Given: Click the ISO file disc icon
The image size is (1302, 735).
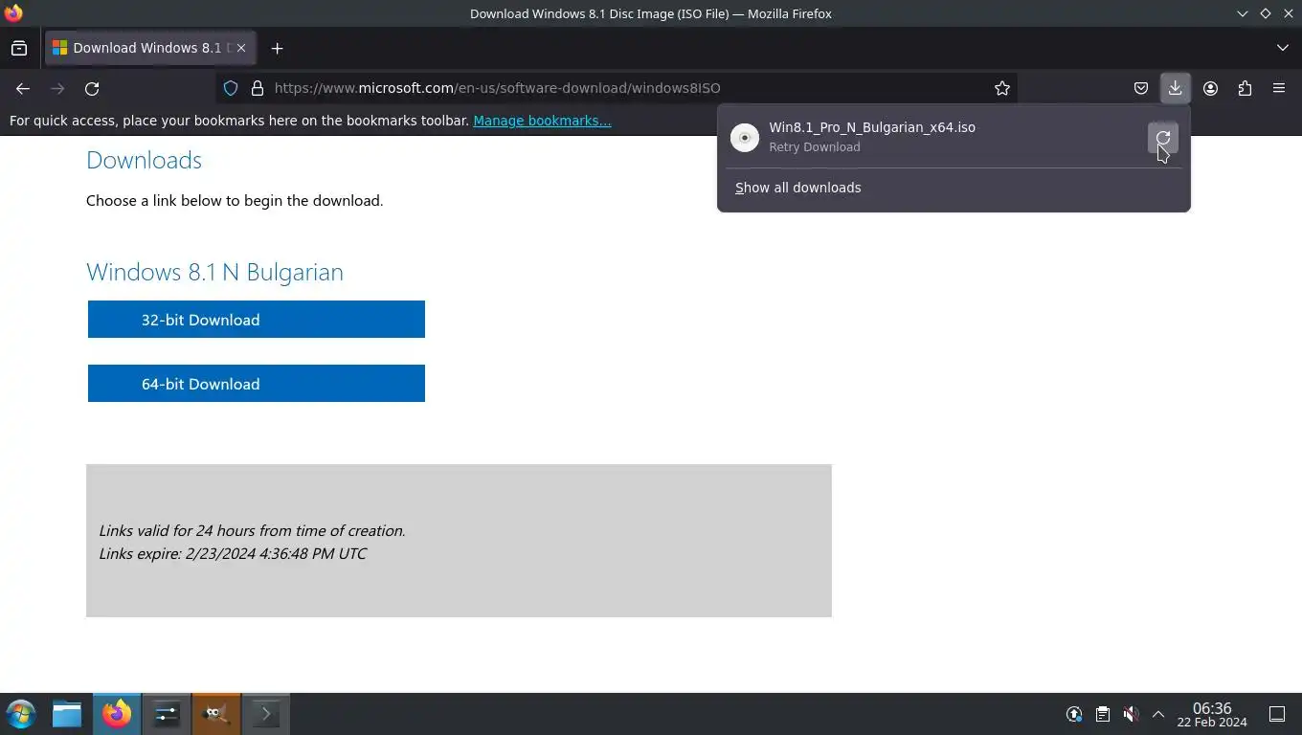Looking at the screenshot, I should coord(745,138).
